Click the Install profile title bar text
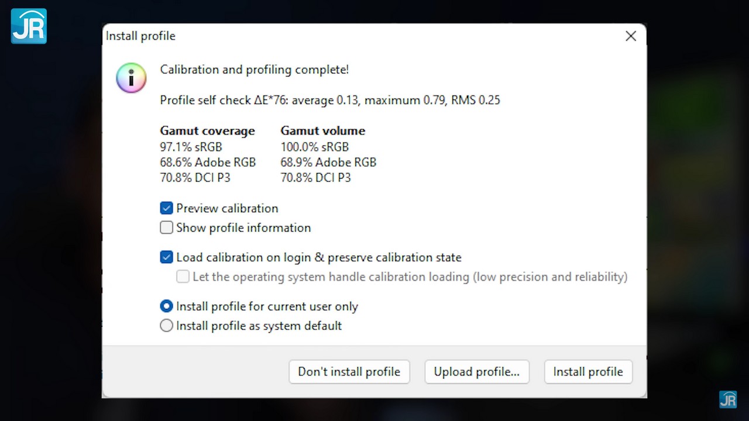Screen dimensions: 749x421 [140, 36]
